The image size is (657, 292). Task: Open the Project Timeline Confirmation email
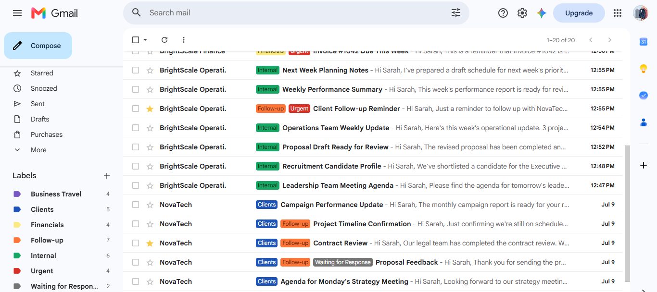pos(373,224)
